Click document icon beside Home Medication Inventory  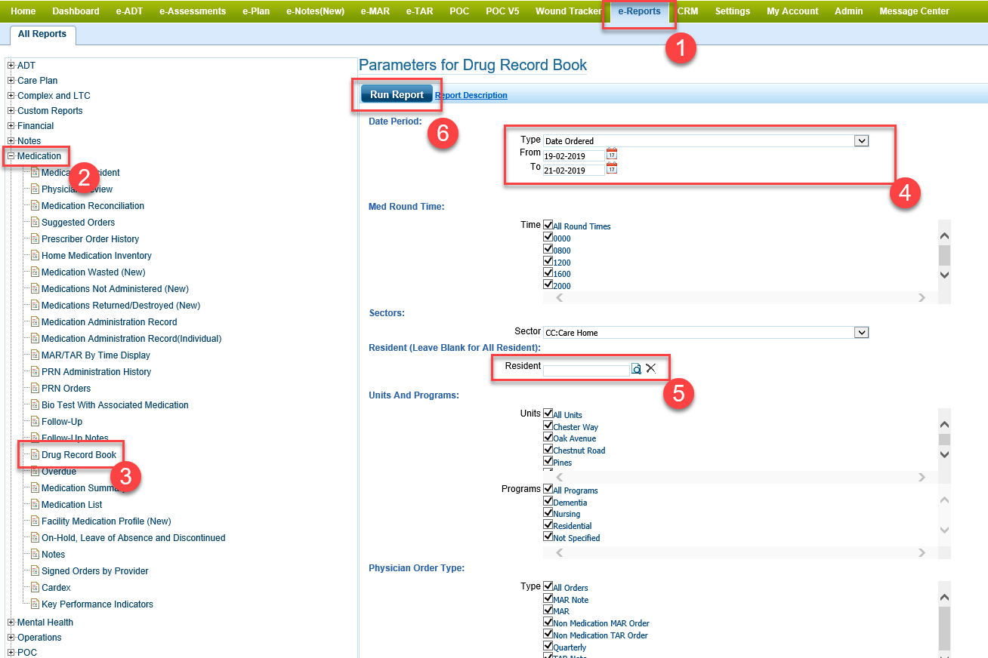(35, 255)
